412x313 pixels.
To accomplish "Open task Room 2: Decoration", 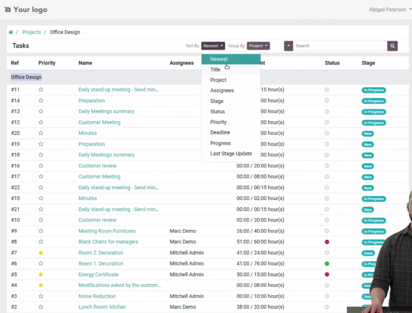I will tap(101, 252).
